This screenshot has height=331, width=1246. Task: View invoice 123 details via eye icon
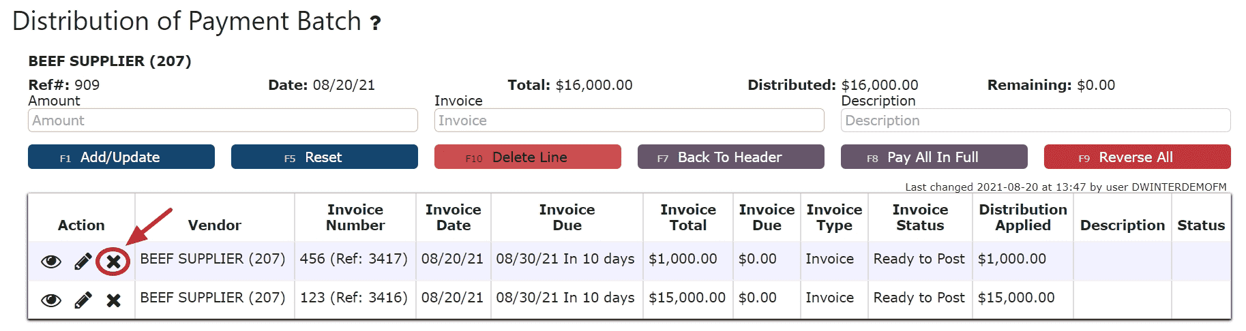point(51,300)
